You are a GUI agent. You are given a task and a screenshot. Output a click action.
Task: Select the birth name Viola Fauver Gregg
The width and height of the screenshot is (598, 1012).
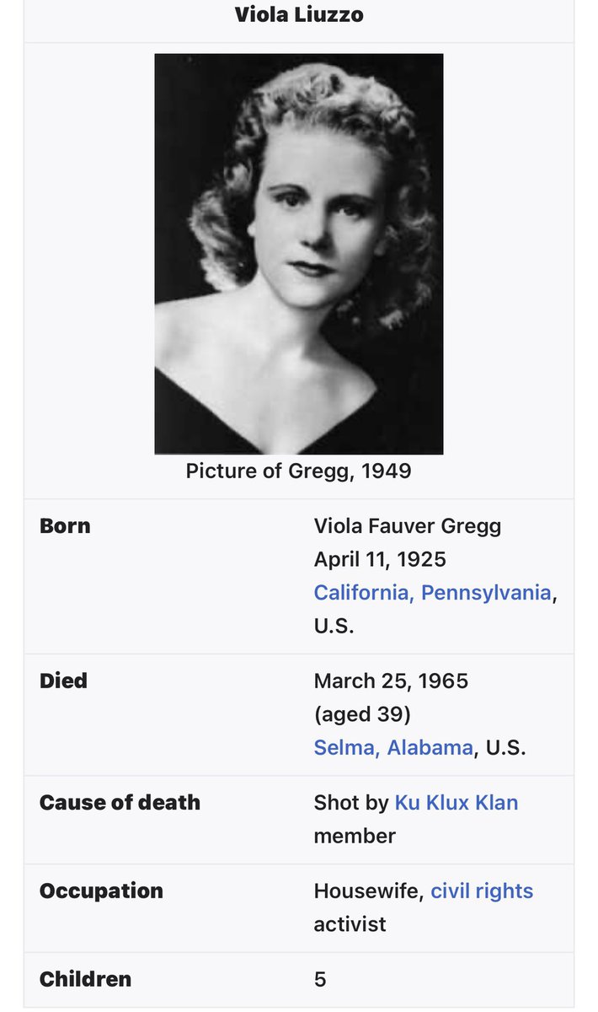click(408, 526)
